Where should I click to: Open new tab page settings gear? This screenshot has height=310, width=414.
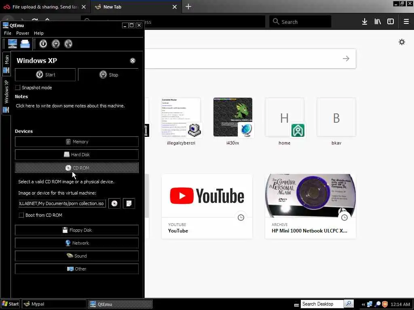(401, 42)
